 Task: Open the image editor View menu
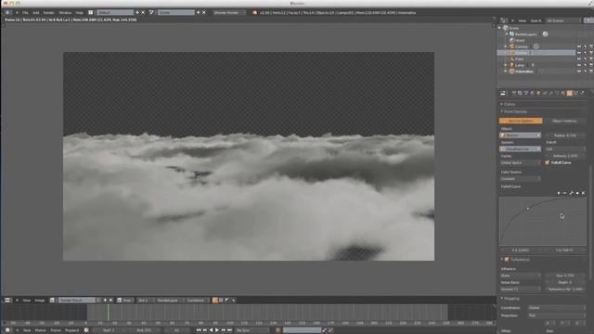[x=27, y=301]
